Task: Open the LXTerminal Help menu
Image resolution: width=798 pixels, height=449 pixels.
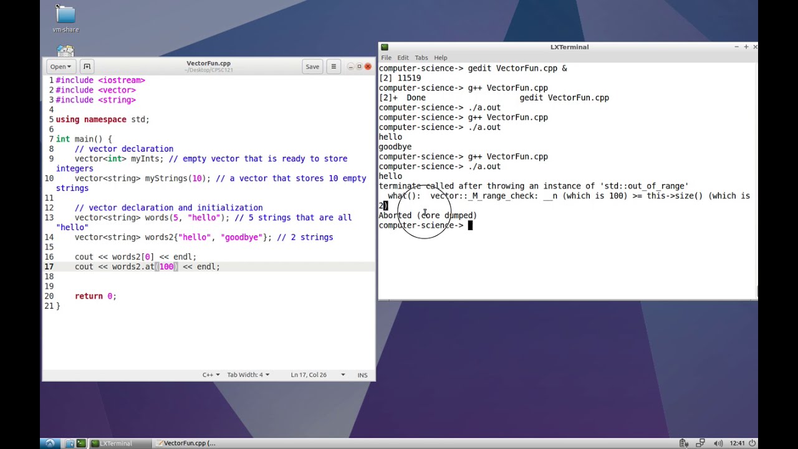Action: coord(441,57)
